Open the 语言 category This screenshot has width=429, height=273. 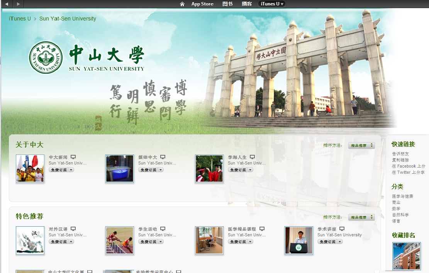point(396,221)
